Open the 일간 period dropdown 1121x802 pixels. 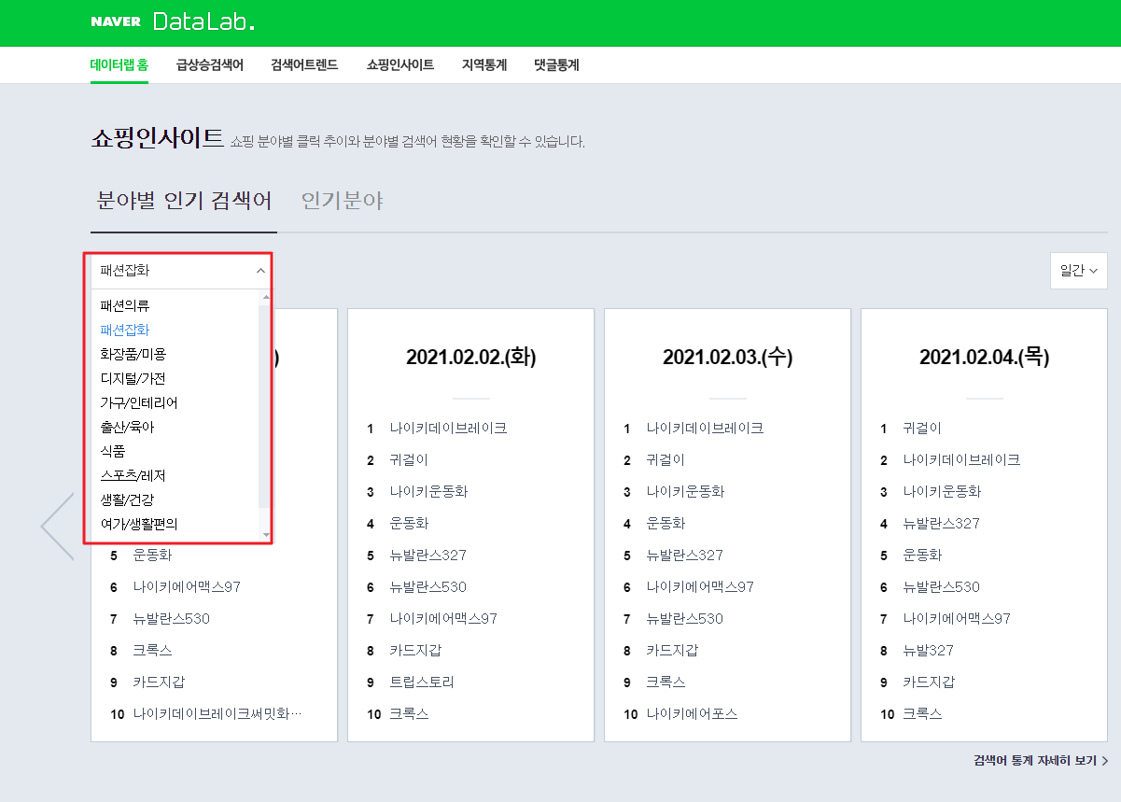[1079, 271]
